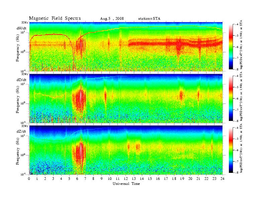Click the dH/dt spectrogram plot
Screen dimensions: 265x205
point(126,47)
